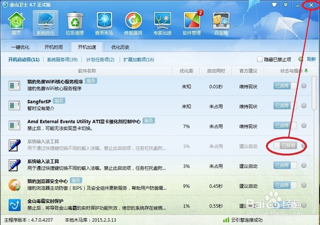This screenshot has width=320, height=225.
Task: Click the 猎豹浏览器安全中心 leopard icon
Action: pos(15,185)
